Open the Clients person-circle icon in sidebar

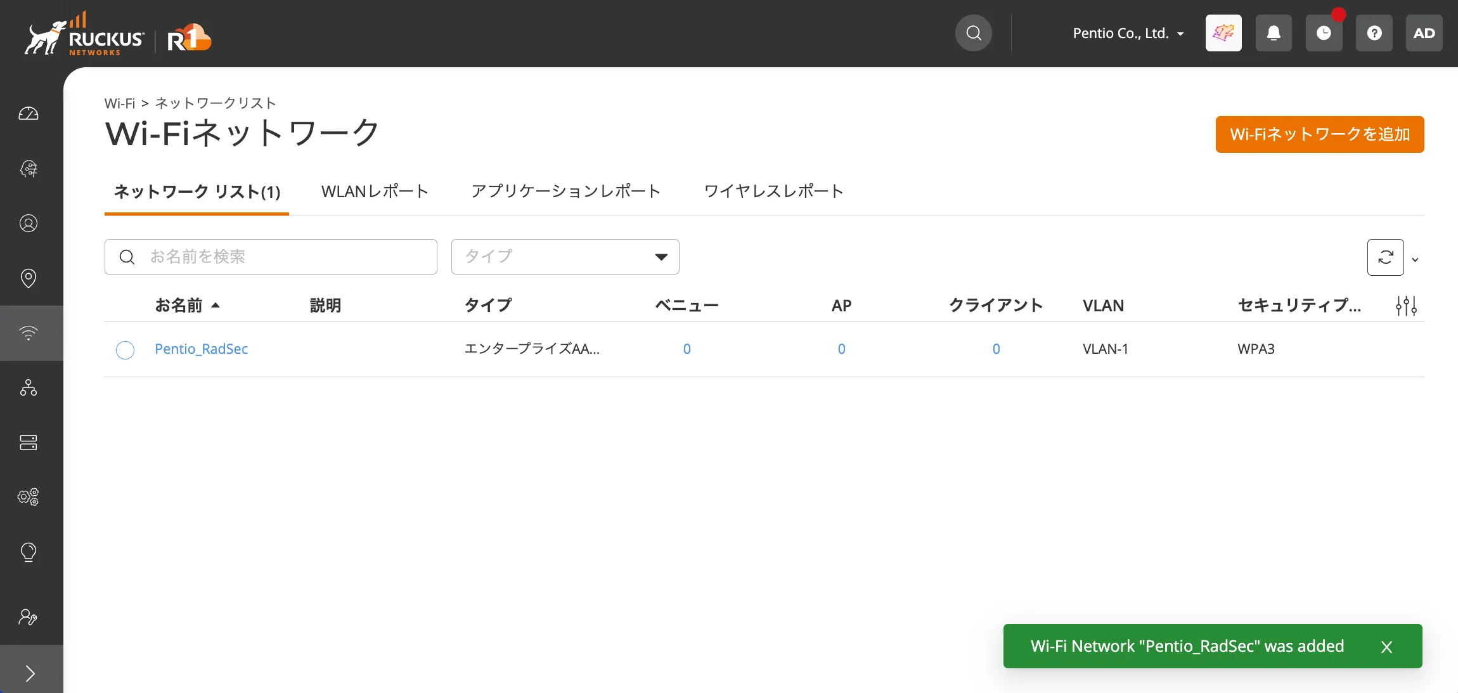pyautogui.click(x=29, y=223)
